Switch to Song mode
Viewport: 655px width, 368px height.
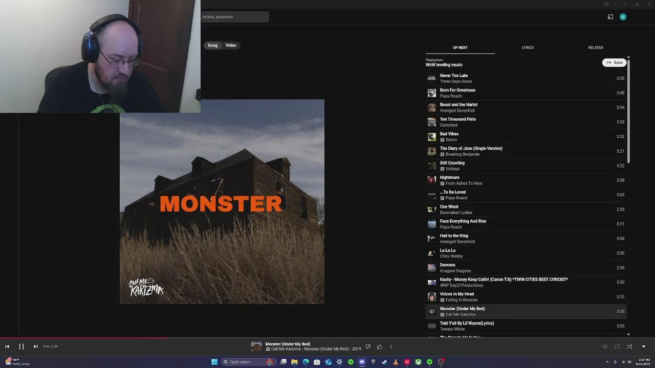[x=212, y=45]
